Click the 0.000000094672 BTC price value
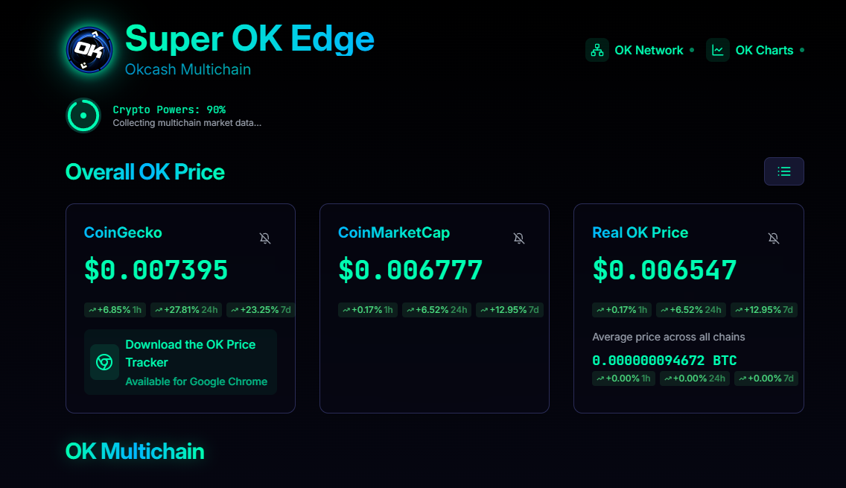The width and height of the screenshot is (846, 488). point(664,361)
